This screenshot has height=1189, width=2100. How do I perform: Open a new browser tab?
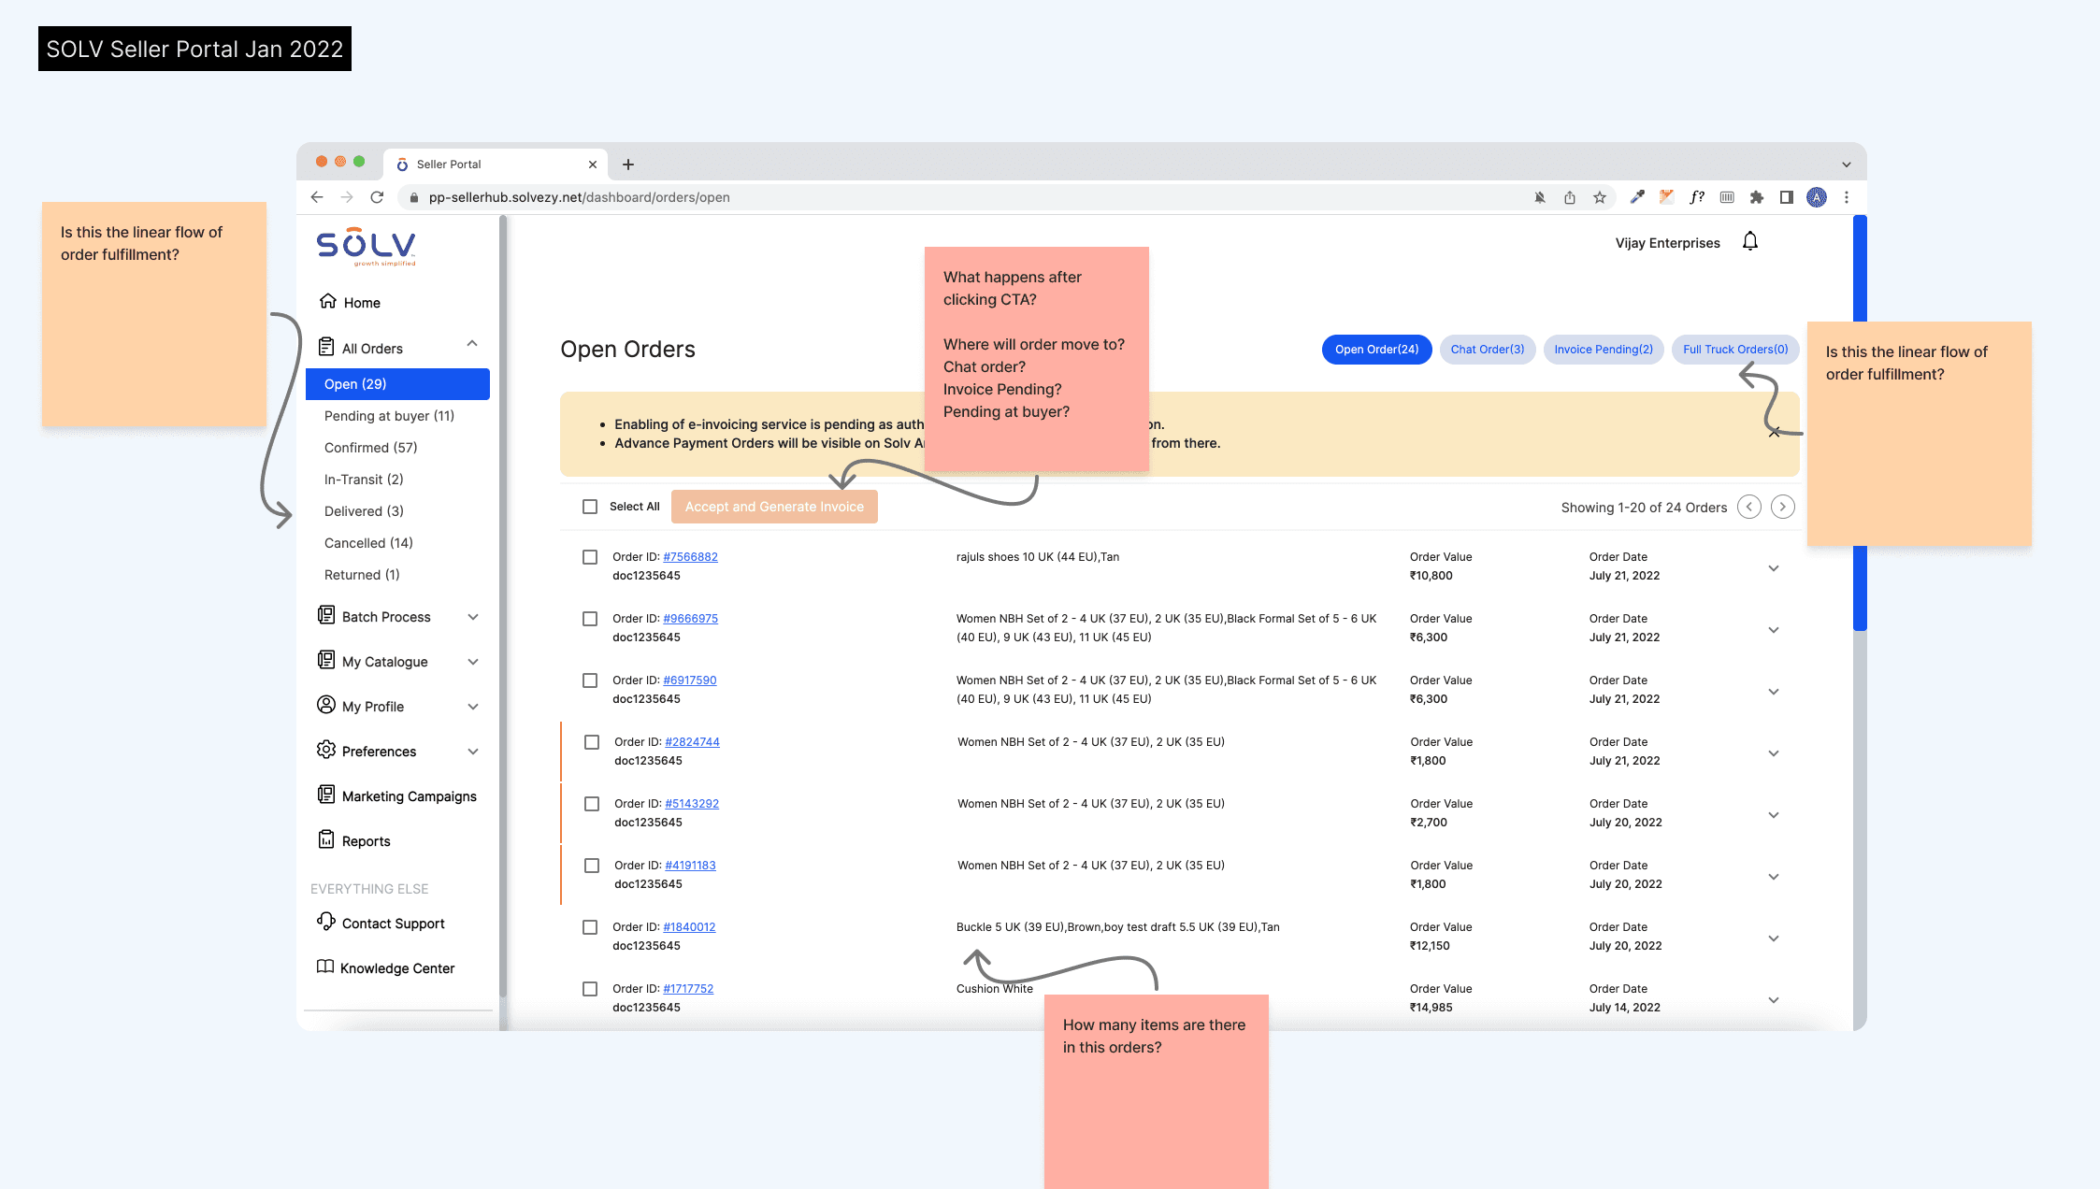pos(628,165)
